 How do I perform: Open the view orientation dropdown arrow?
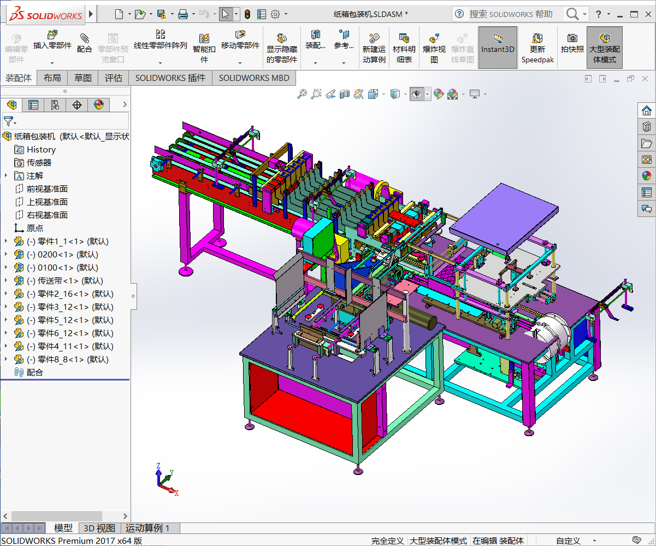click(x=405, y=93)
